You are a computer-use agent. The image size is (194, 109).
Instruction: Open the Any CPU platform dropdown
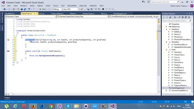tap(71, 9)
